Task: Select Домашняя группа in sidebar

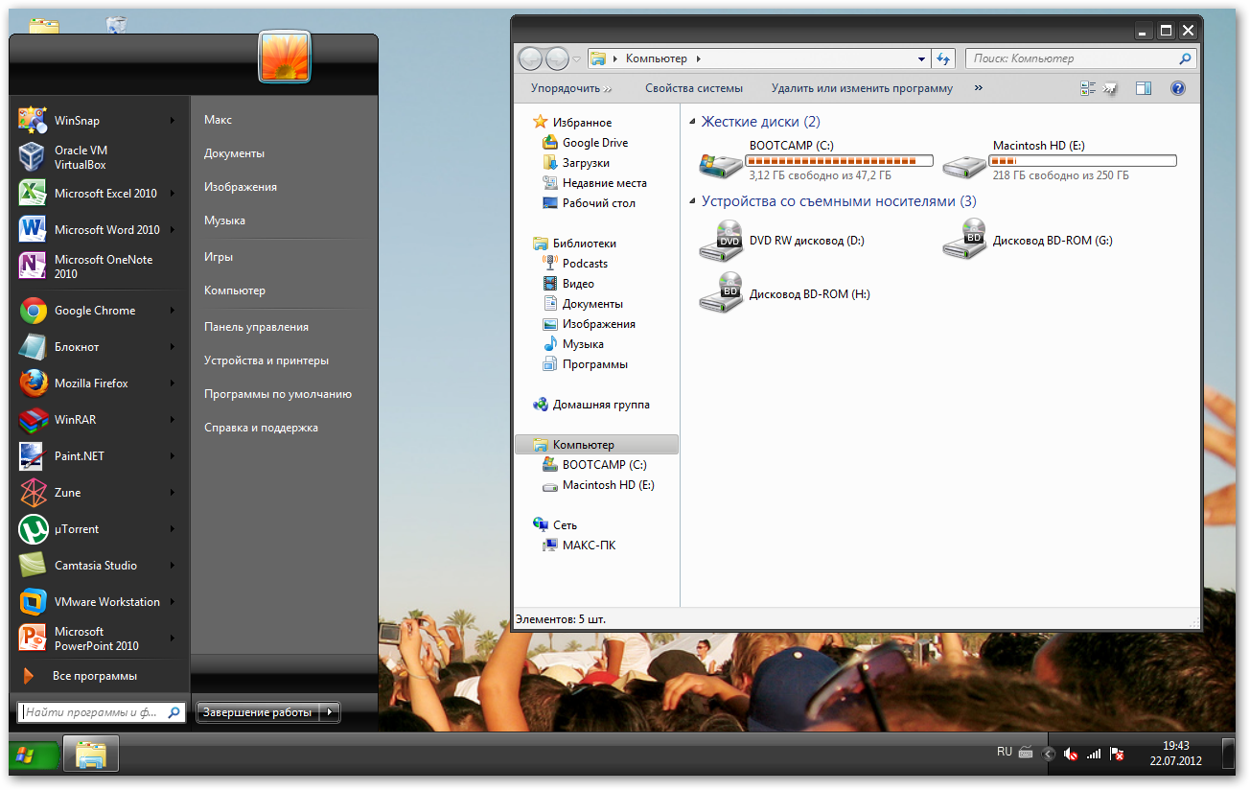Action: [591, 405]
